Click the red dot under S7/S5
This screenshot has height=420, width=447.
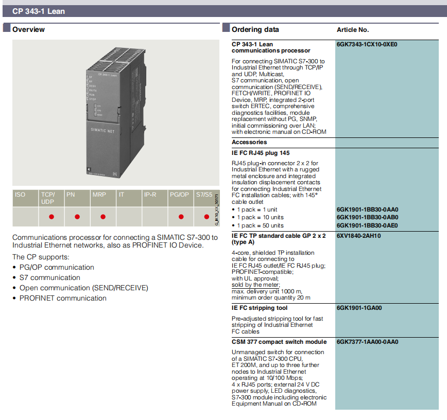(206, 217)
